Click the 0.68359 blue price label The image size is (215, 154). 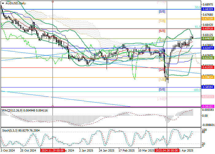[208, 9]
